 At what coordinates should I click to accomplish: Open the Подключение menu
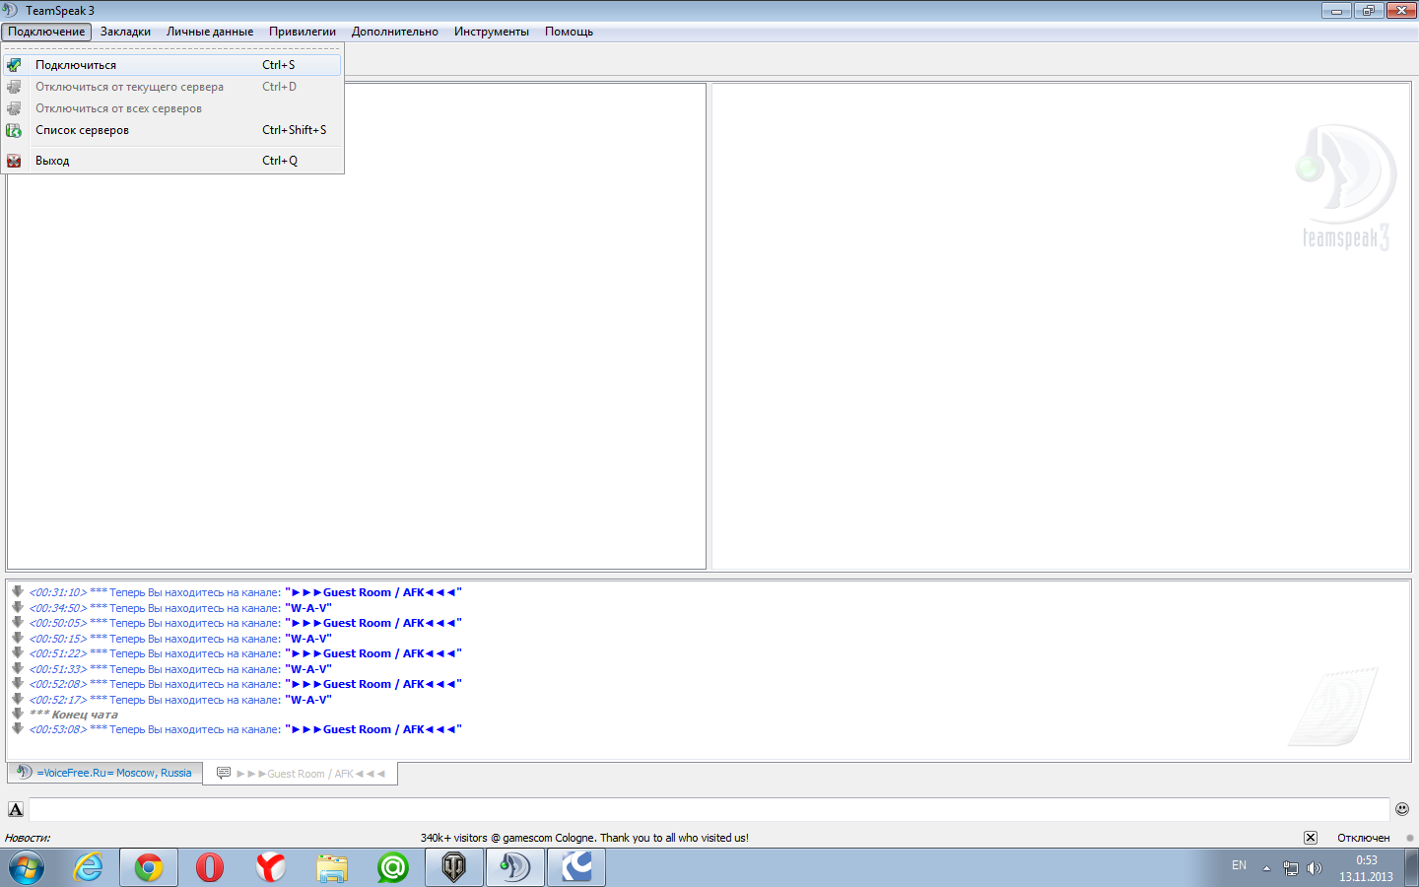[46, 32]
